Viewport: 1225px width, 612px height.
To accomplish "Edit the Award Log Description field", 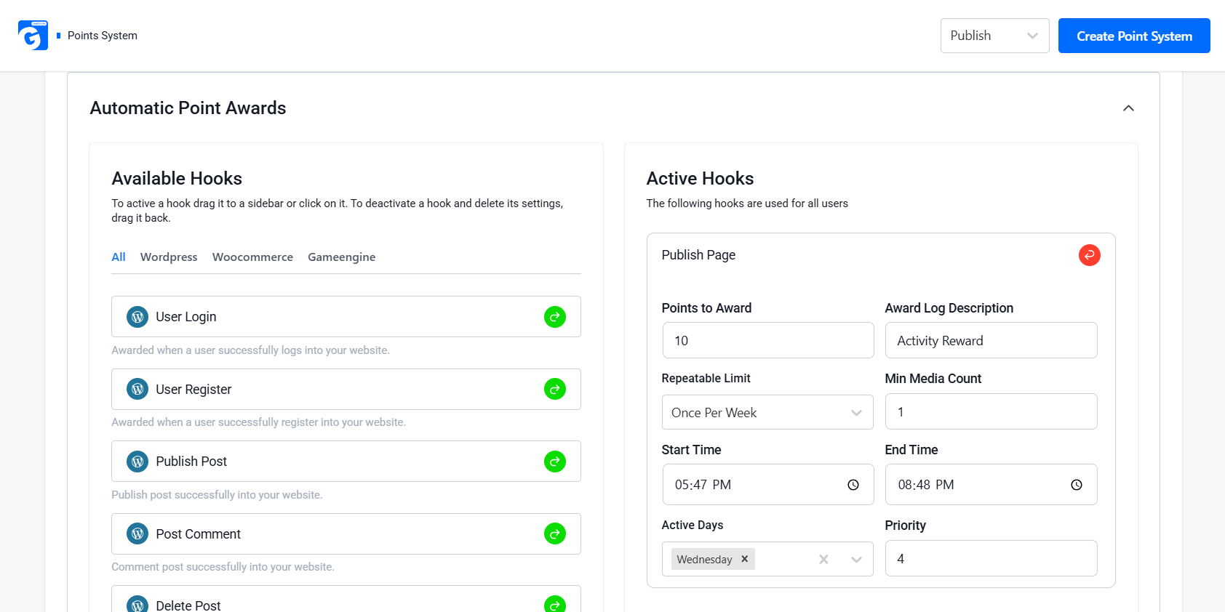I will (991, 340).
